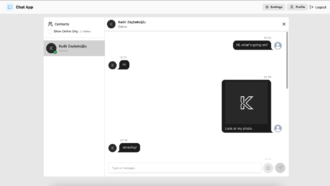Image resolution: width=330 pixels, height=186 pixels.
Task: Click the 00:38 timestamp above the photo
Action: tap(267, 77)
